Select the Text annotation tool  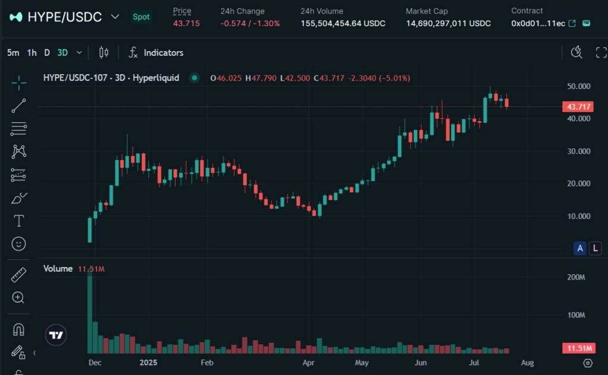click(18, 221)
